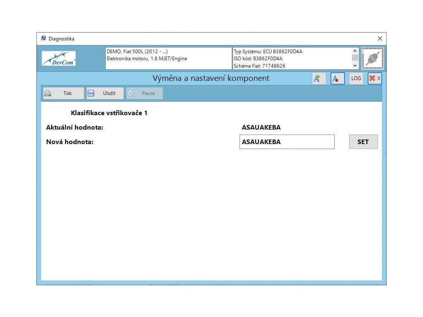Image resolution: width=423 pixels, height=317 pixels.
Task: Click the Pausa button
Action: [144, 93]
